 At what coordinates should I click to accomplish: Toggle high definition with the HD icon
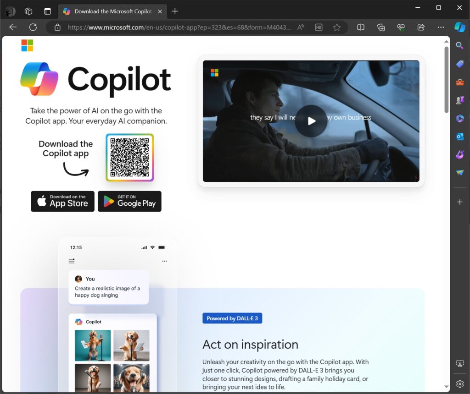coord(319,27)
